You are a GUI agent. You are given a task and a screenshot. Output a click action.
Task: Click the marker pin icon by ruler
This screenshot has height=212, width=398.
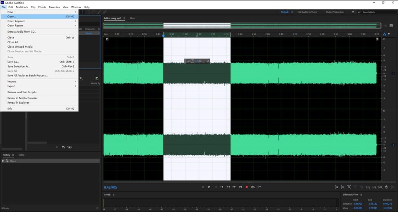pyautogui.click(x=389, y=35)
